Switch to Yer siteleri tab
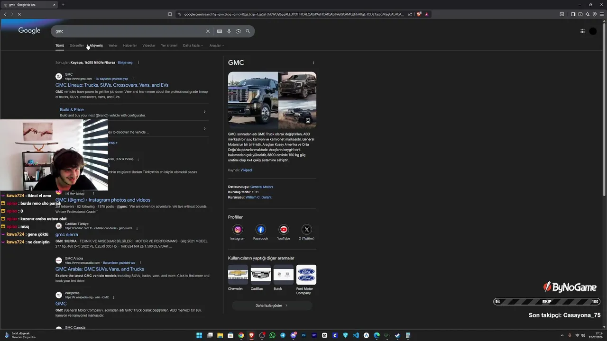The height and width of the screenshot is (341, 607). click(169, 45)
